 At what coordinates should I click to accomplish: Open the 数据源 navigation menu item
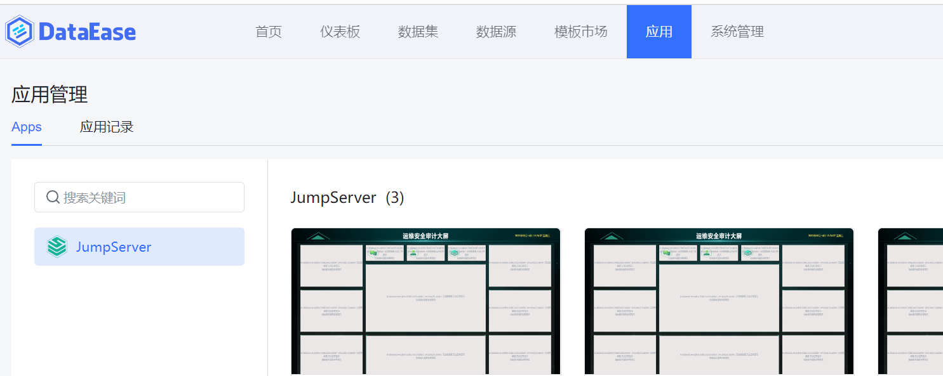pos(496,31)
